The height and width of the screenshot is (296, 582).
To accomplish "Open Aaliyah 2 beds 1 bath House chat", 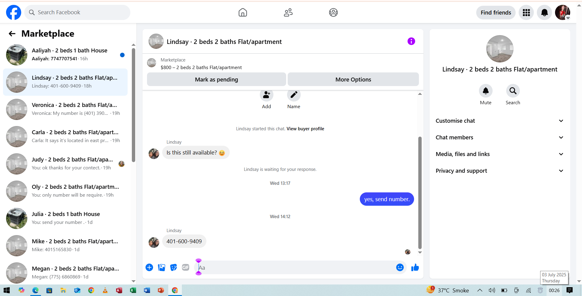I will point(65,55).
